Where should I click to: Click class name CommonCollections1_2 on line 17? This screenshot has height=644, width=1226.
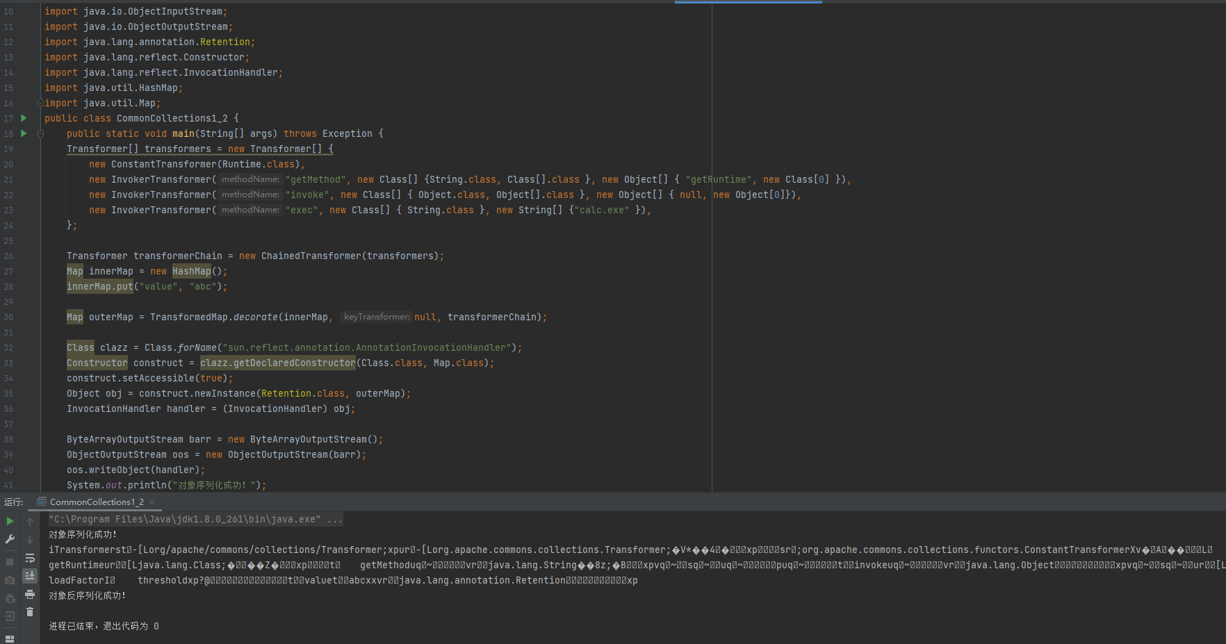(172, 118)
